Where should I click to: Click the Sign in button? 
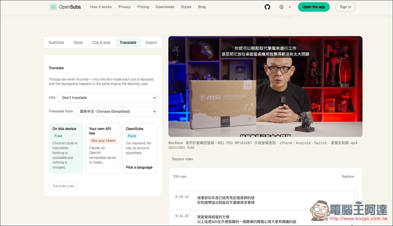(346, 7)
